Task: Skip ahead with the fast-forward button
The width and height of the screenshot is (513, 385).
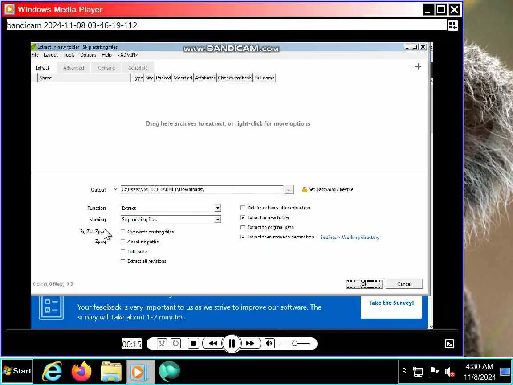Action: pyautogui.click(x=250, y=344)
